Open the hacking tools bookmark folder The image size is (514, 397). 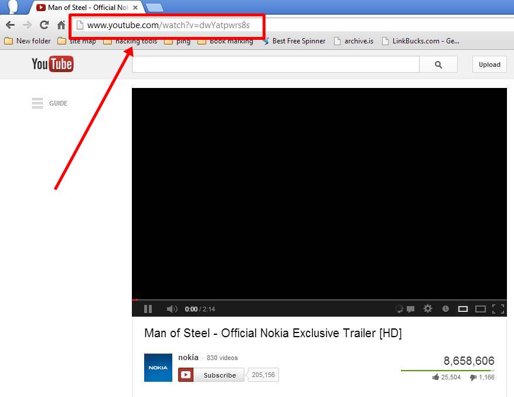(130, 41)
